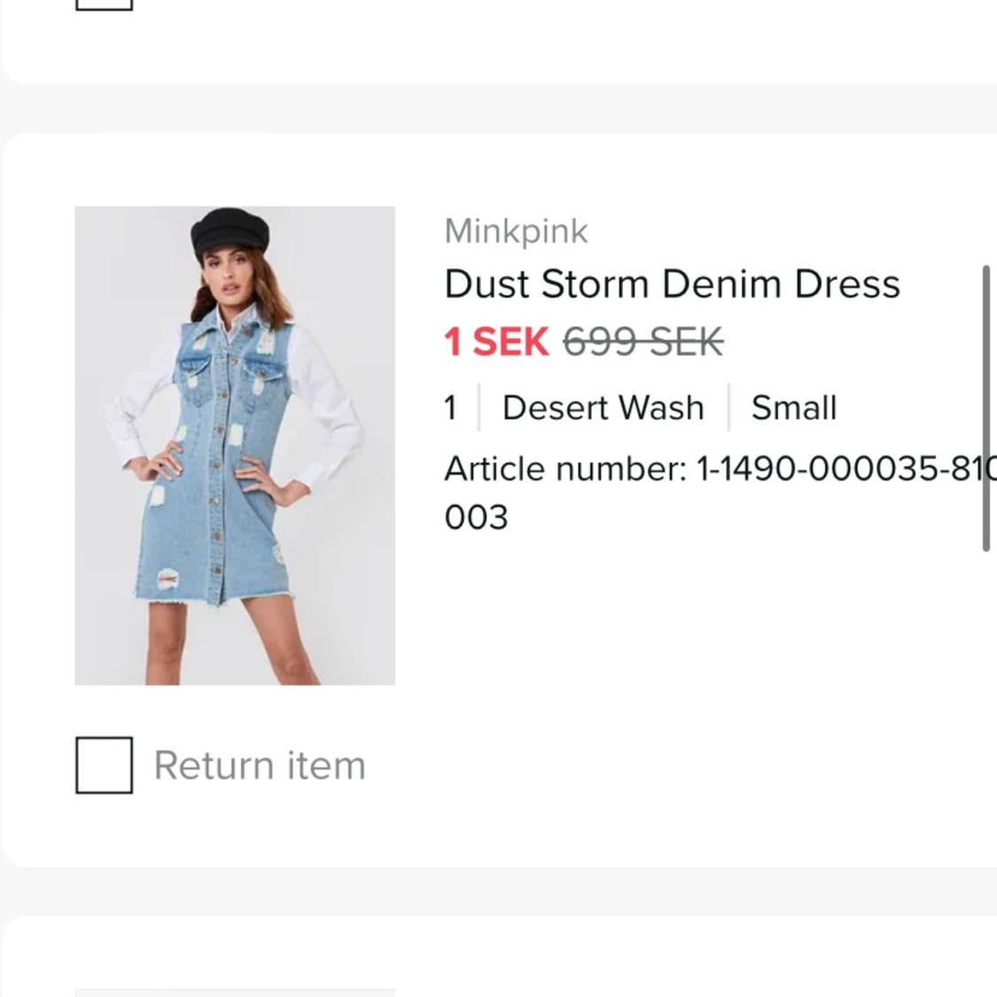The image size is (997, 997).
Task: Open the denim dress product photo
Action: [235, 445]
